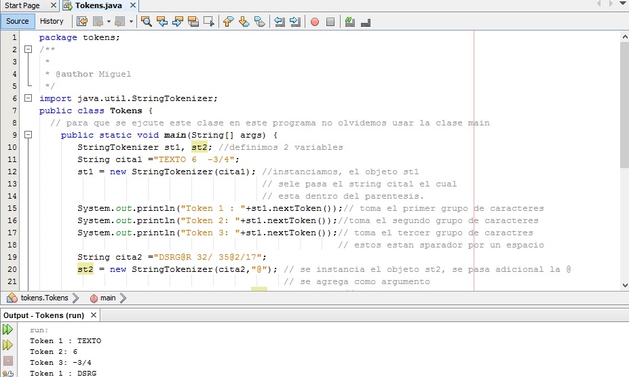Close the Output - Tokens (run) tab
The image size is (629, 377).
tap(94, 315)
